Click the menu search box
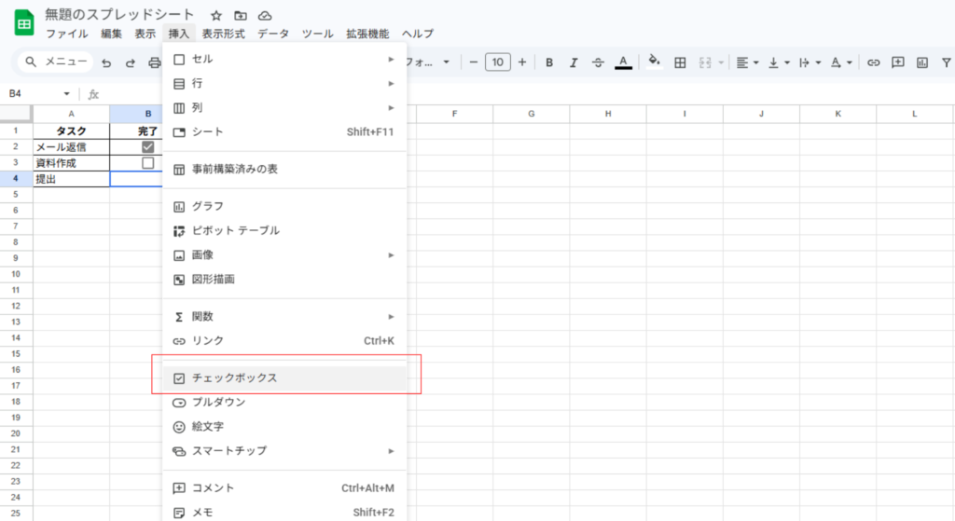 [57, 62]
